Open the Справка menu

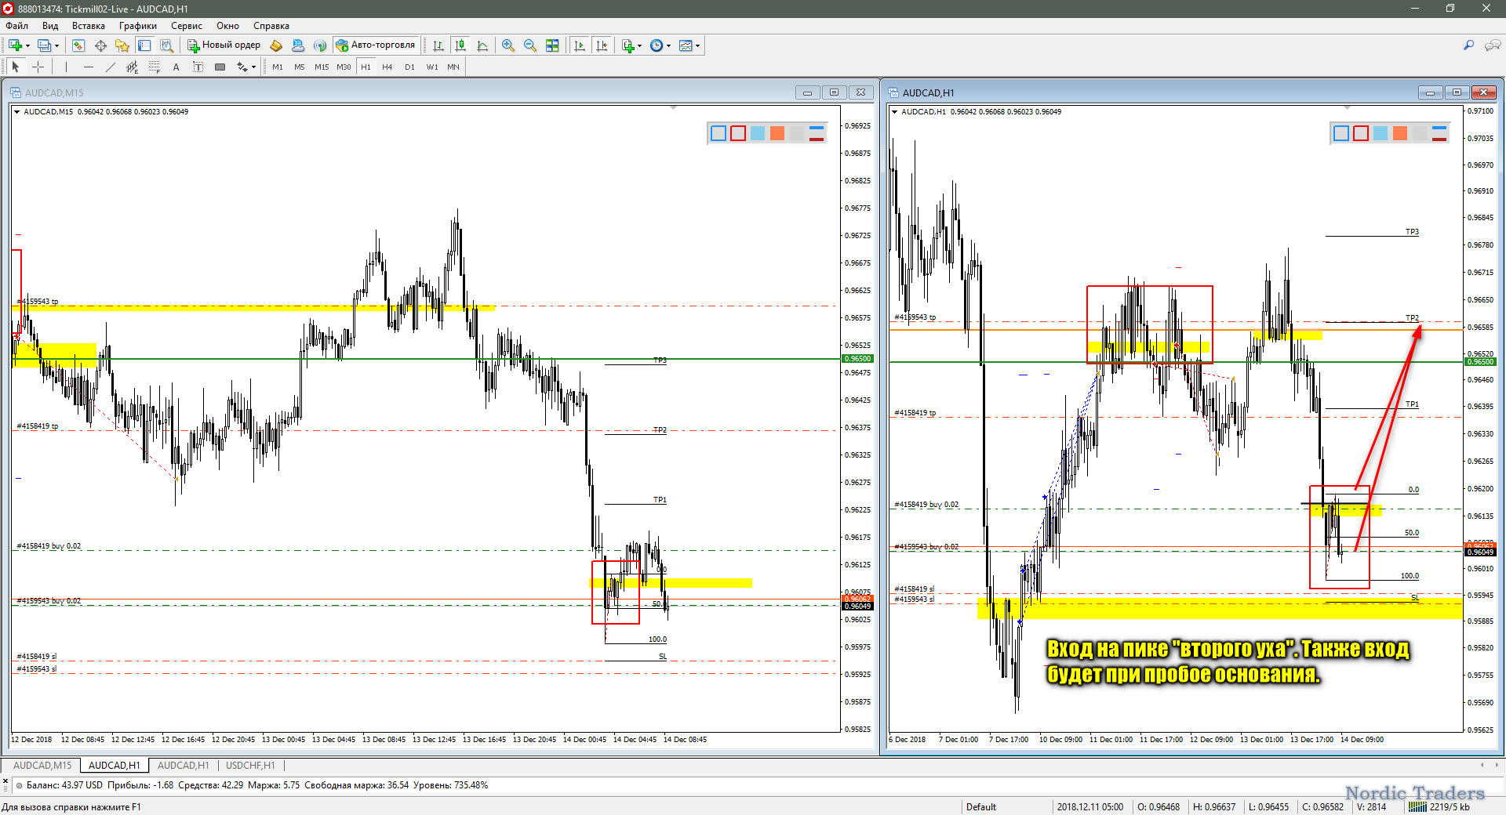(x=271, y=26)
